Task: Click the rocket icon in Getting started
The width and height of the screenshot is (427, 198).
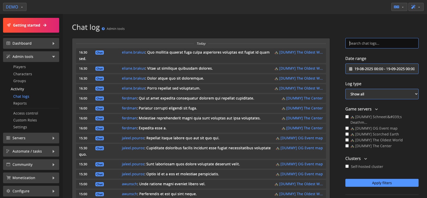Action: (9, 25)
